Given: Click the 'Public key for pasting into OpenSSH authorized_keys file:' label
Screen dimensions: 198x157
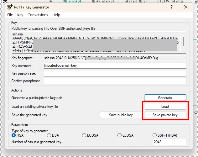Looking at the screenshot, I should (x=54, y=29).
